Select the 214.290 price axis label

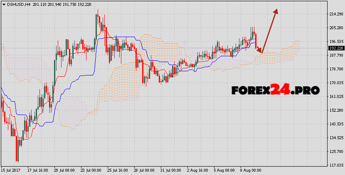(335, 14)
